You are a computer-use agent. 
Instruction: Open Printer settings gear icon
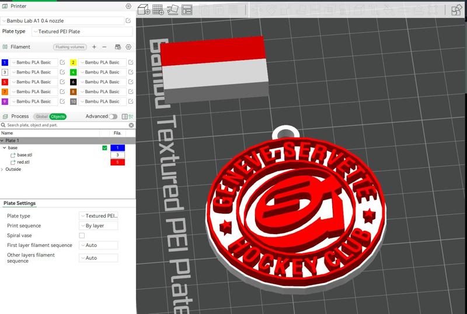click(128, 6)
